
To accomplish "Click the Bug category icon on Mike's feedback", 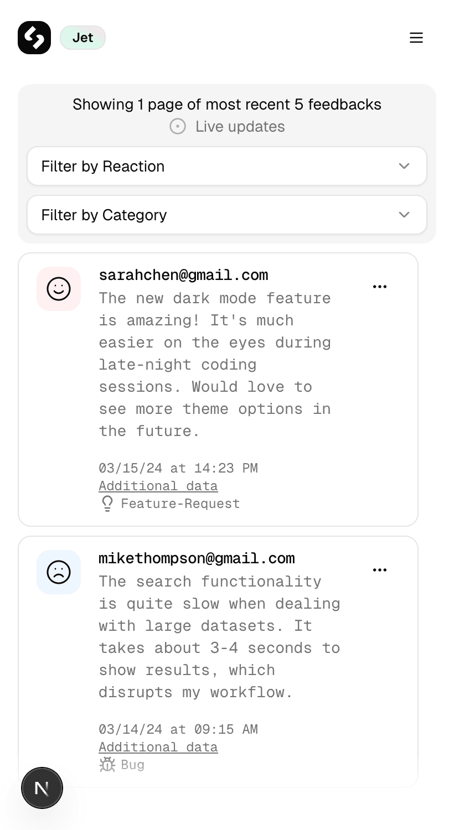I will tap(106, 764).
